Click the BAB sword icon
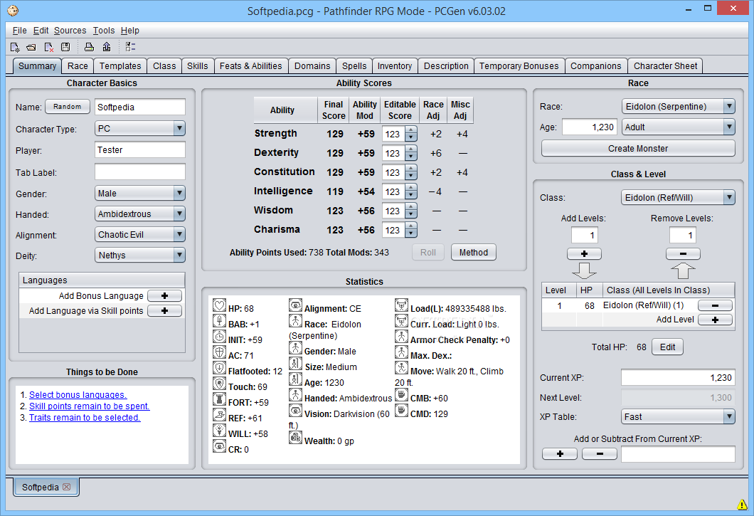 [x=219, y=321]
